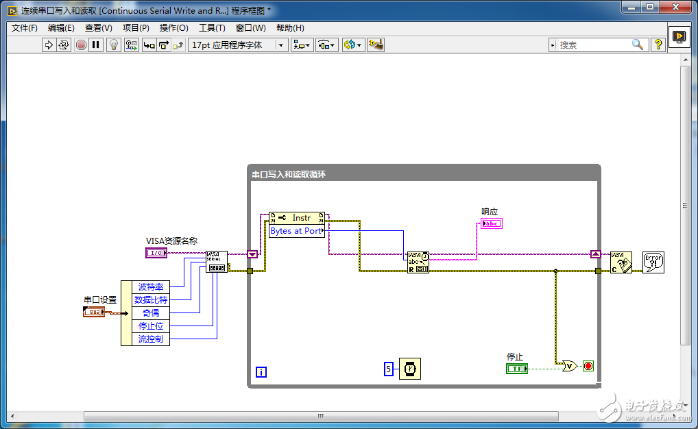Click the context help question mark button

pos(658,45)
